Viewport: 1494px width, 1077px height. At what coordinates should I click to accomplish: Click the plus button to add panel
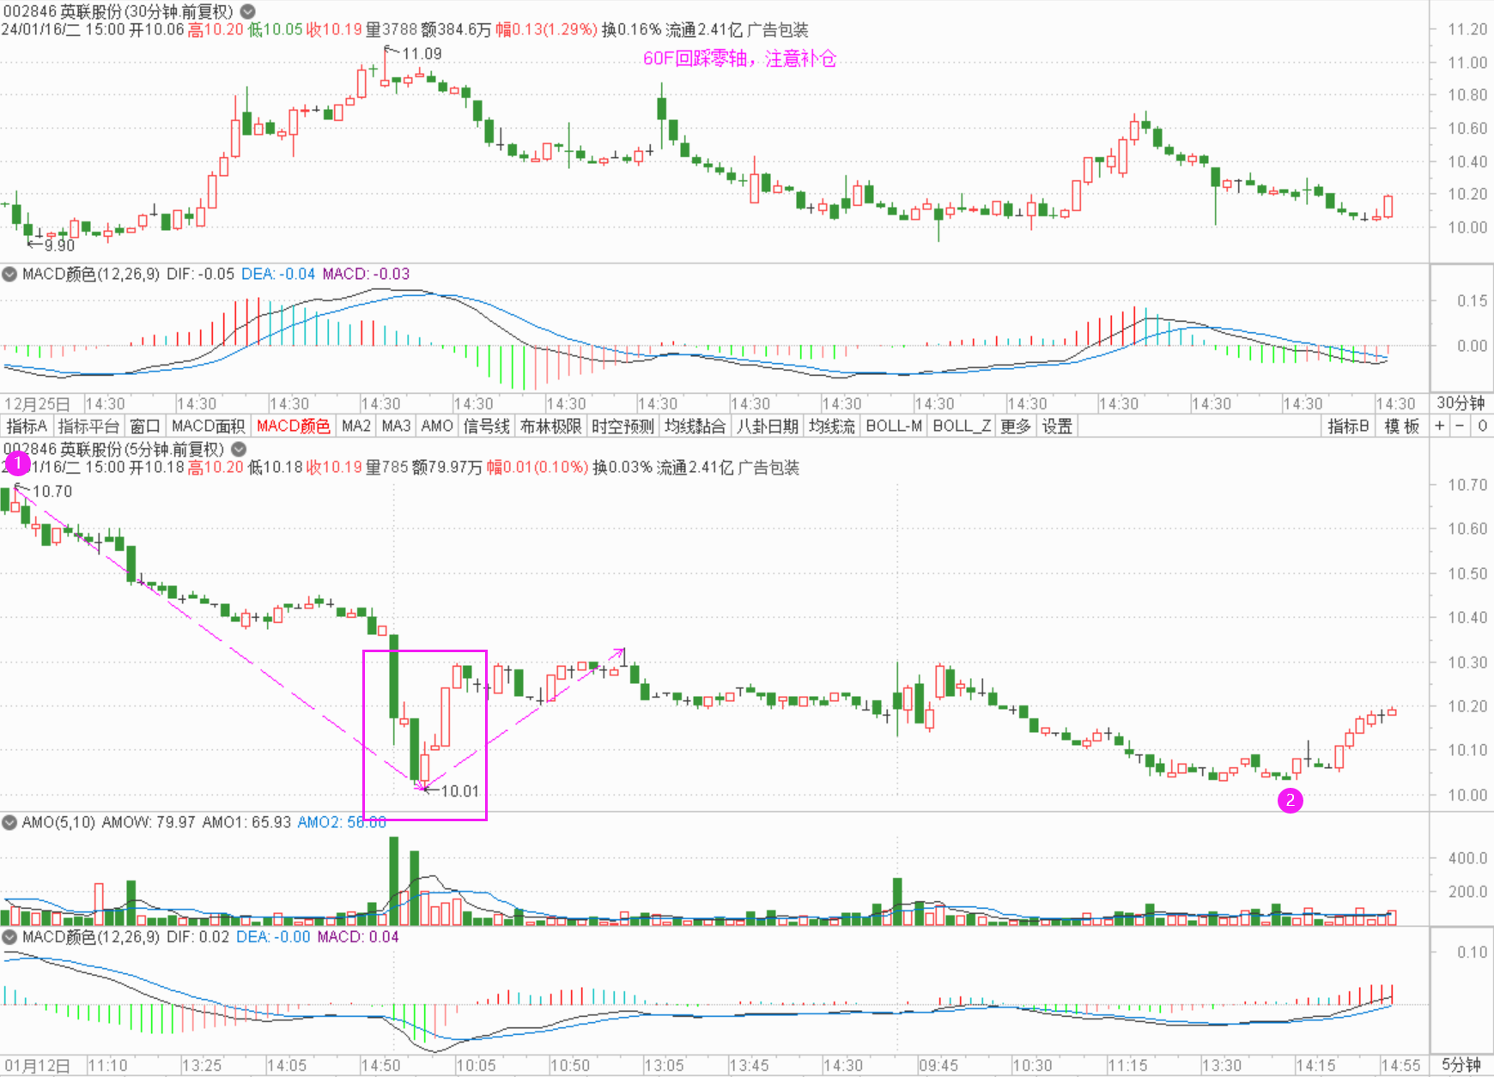pos(1440,426)
